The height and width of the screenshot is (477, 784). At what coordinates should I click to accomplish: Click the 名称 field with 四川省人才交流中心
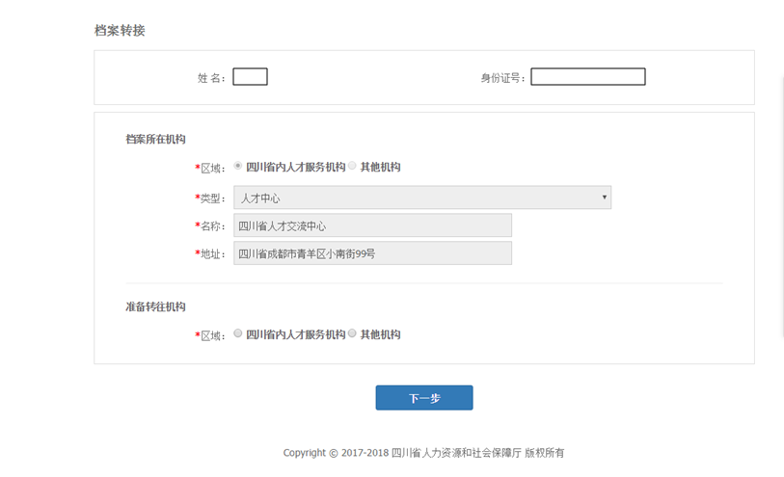coord(372,225)
